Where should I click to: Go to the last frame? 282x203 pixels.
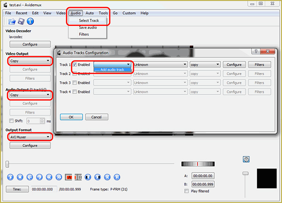(117, 177)
